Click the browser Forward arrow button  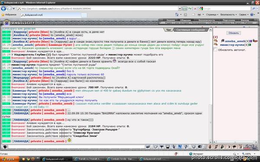(9, 9)
